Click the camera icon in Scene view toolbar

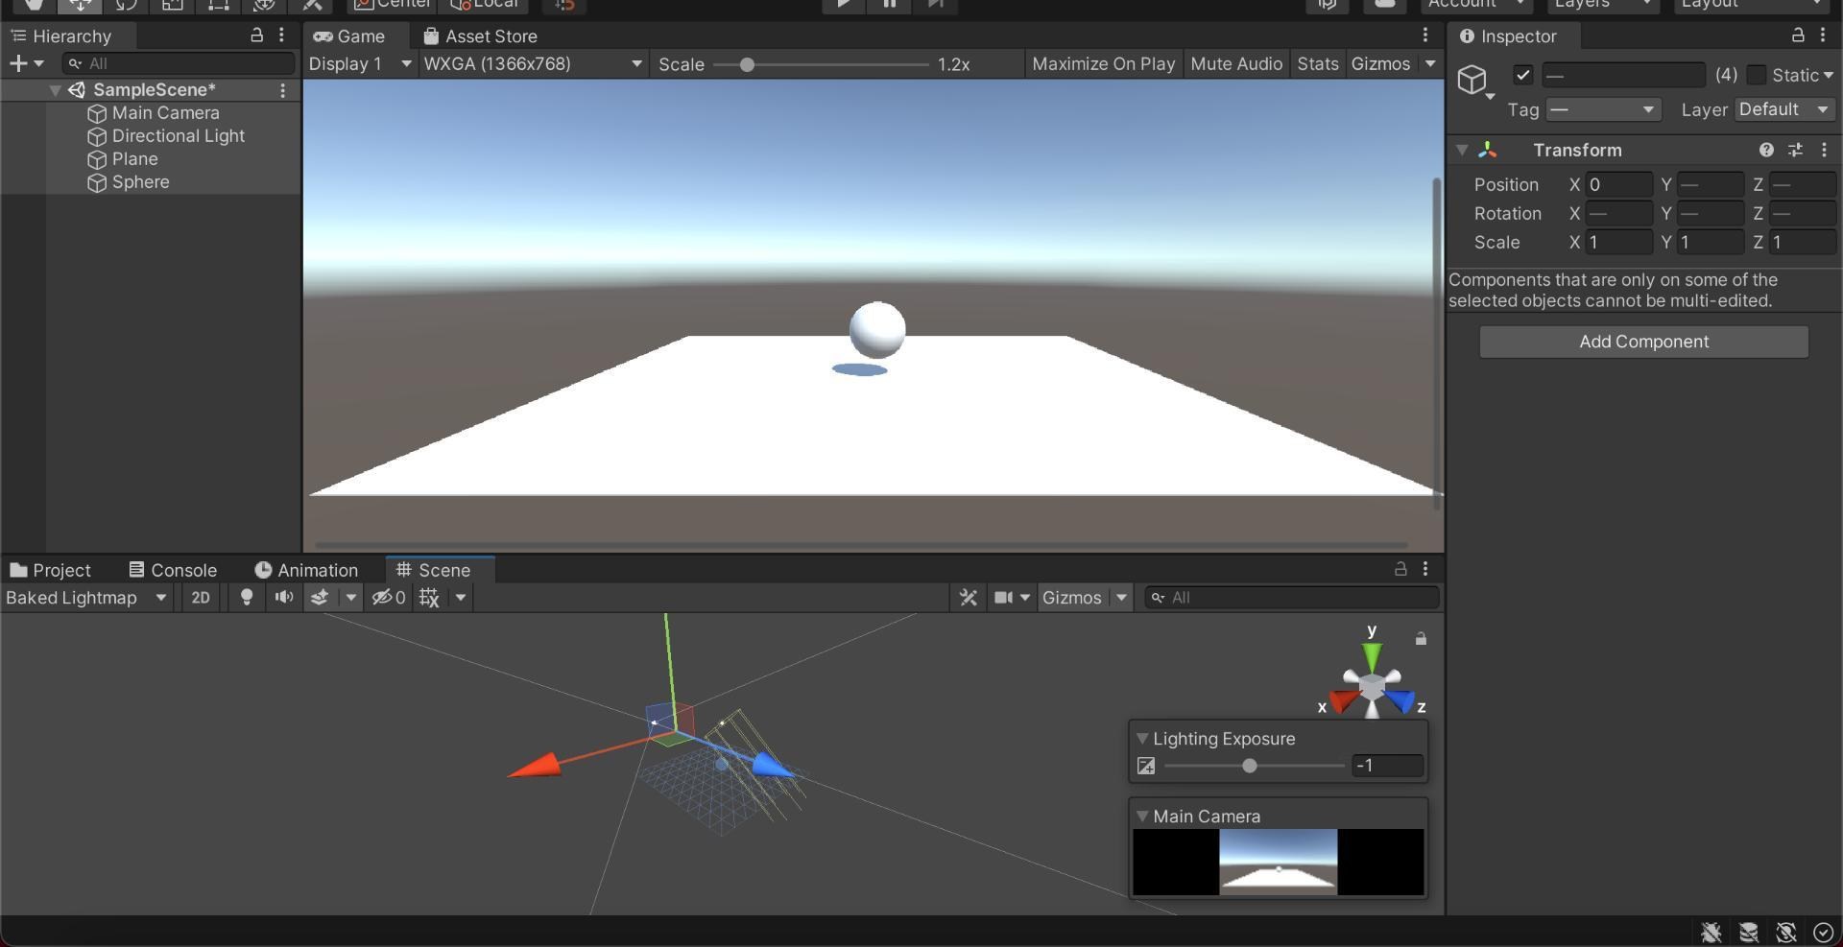[1004, 597]
